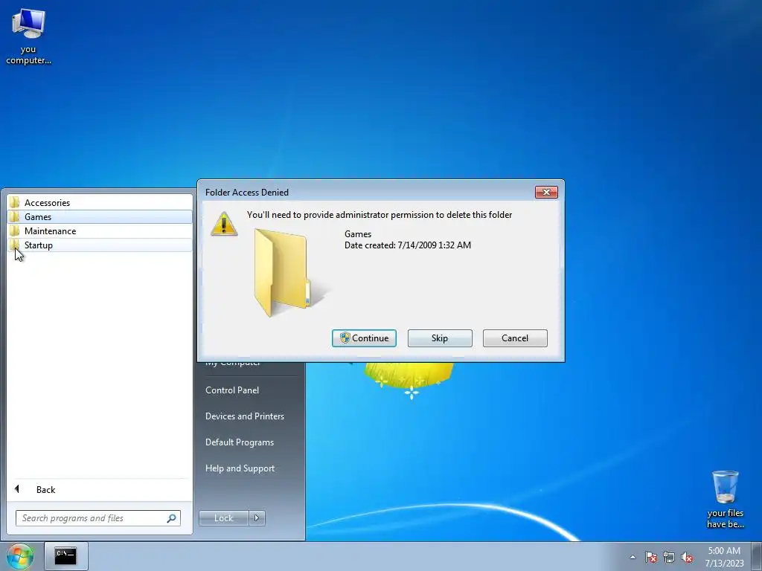Click the Games folder icon in list

click(x=15, y=216)
